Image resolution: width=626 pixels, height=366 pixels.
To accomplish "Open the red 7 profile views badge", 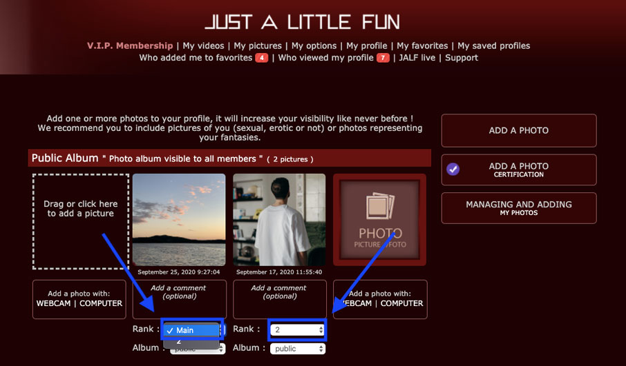I will (383, 58).
